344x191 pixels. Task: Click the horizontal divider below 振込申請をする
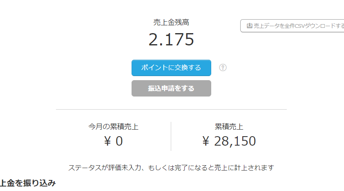tap(171, 109)
